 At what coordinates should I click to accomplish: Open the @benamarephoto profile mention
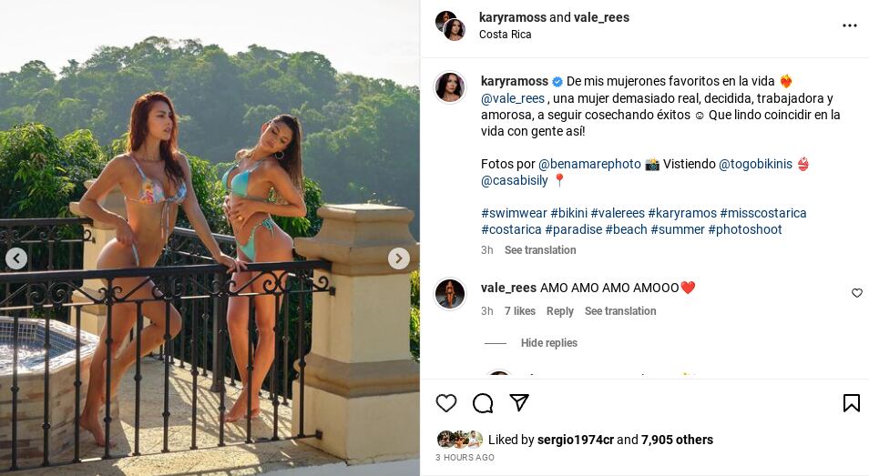[590, 164]
